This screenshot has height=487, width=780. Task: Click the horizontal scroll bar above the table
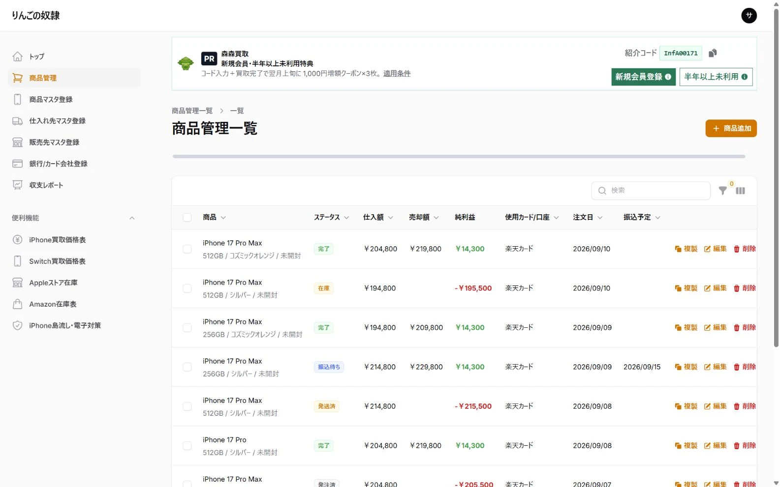459,156
